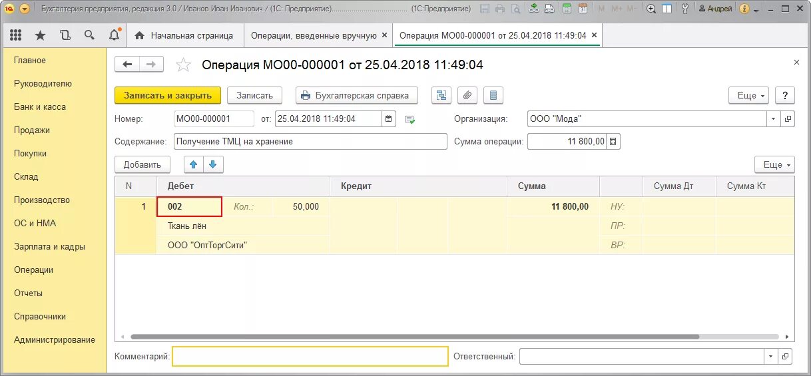This screenshot has width=811, height=376.
Task: Close the operation form with the X
Action: click(x=796, y=62)
